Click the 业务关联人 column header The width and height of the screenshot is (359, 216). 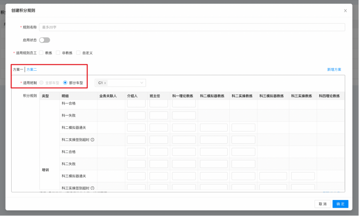[x=108, y=96]
